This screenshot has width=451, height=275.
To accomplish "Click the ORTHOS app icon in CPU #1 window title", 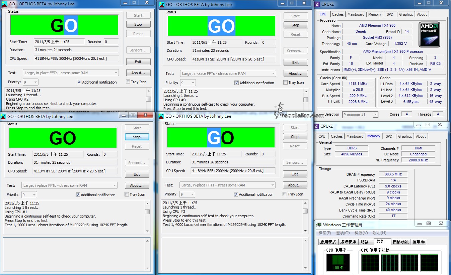I will (3, 117).
